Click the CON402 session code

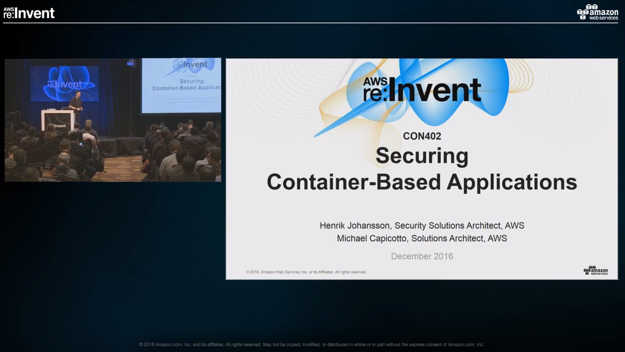(x=422, y=136)
